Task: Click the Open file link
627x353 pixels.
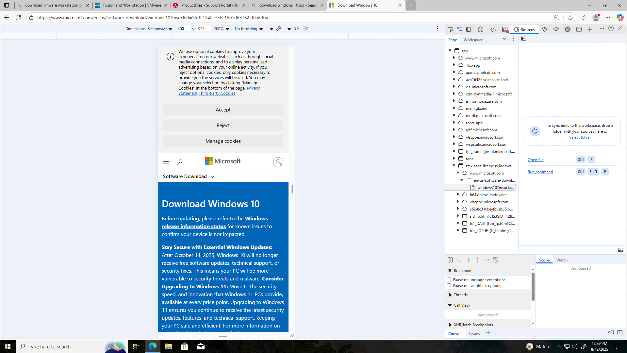Action: (x=536, y=160)
